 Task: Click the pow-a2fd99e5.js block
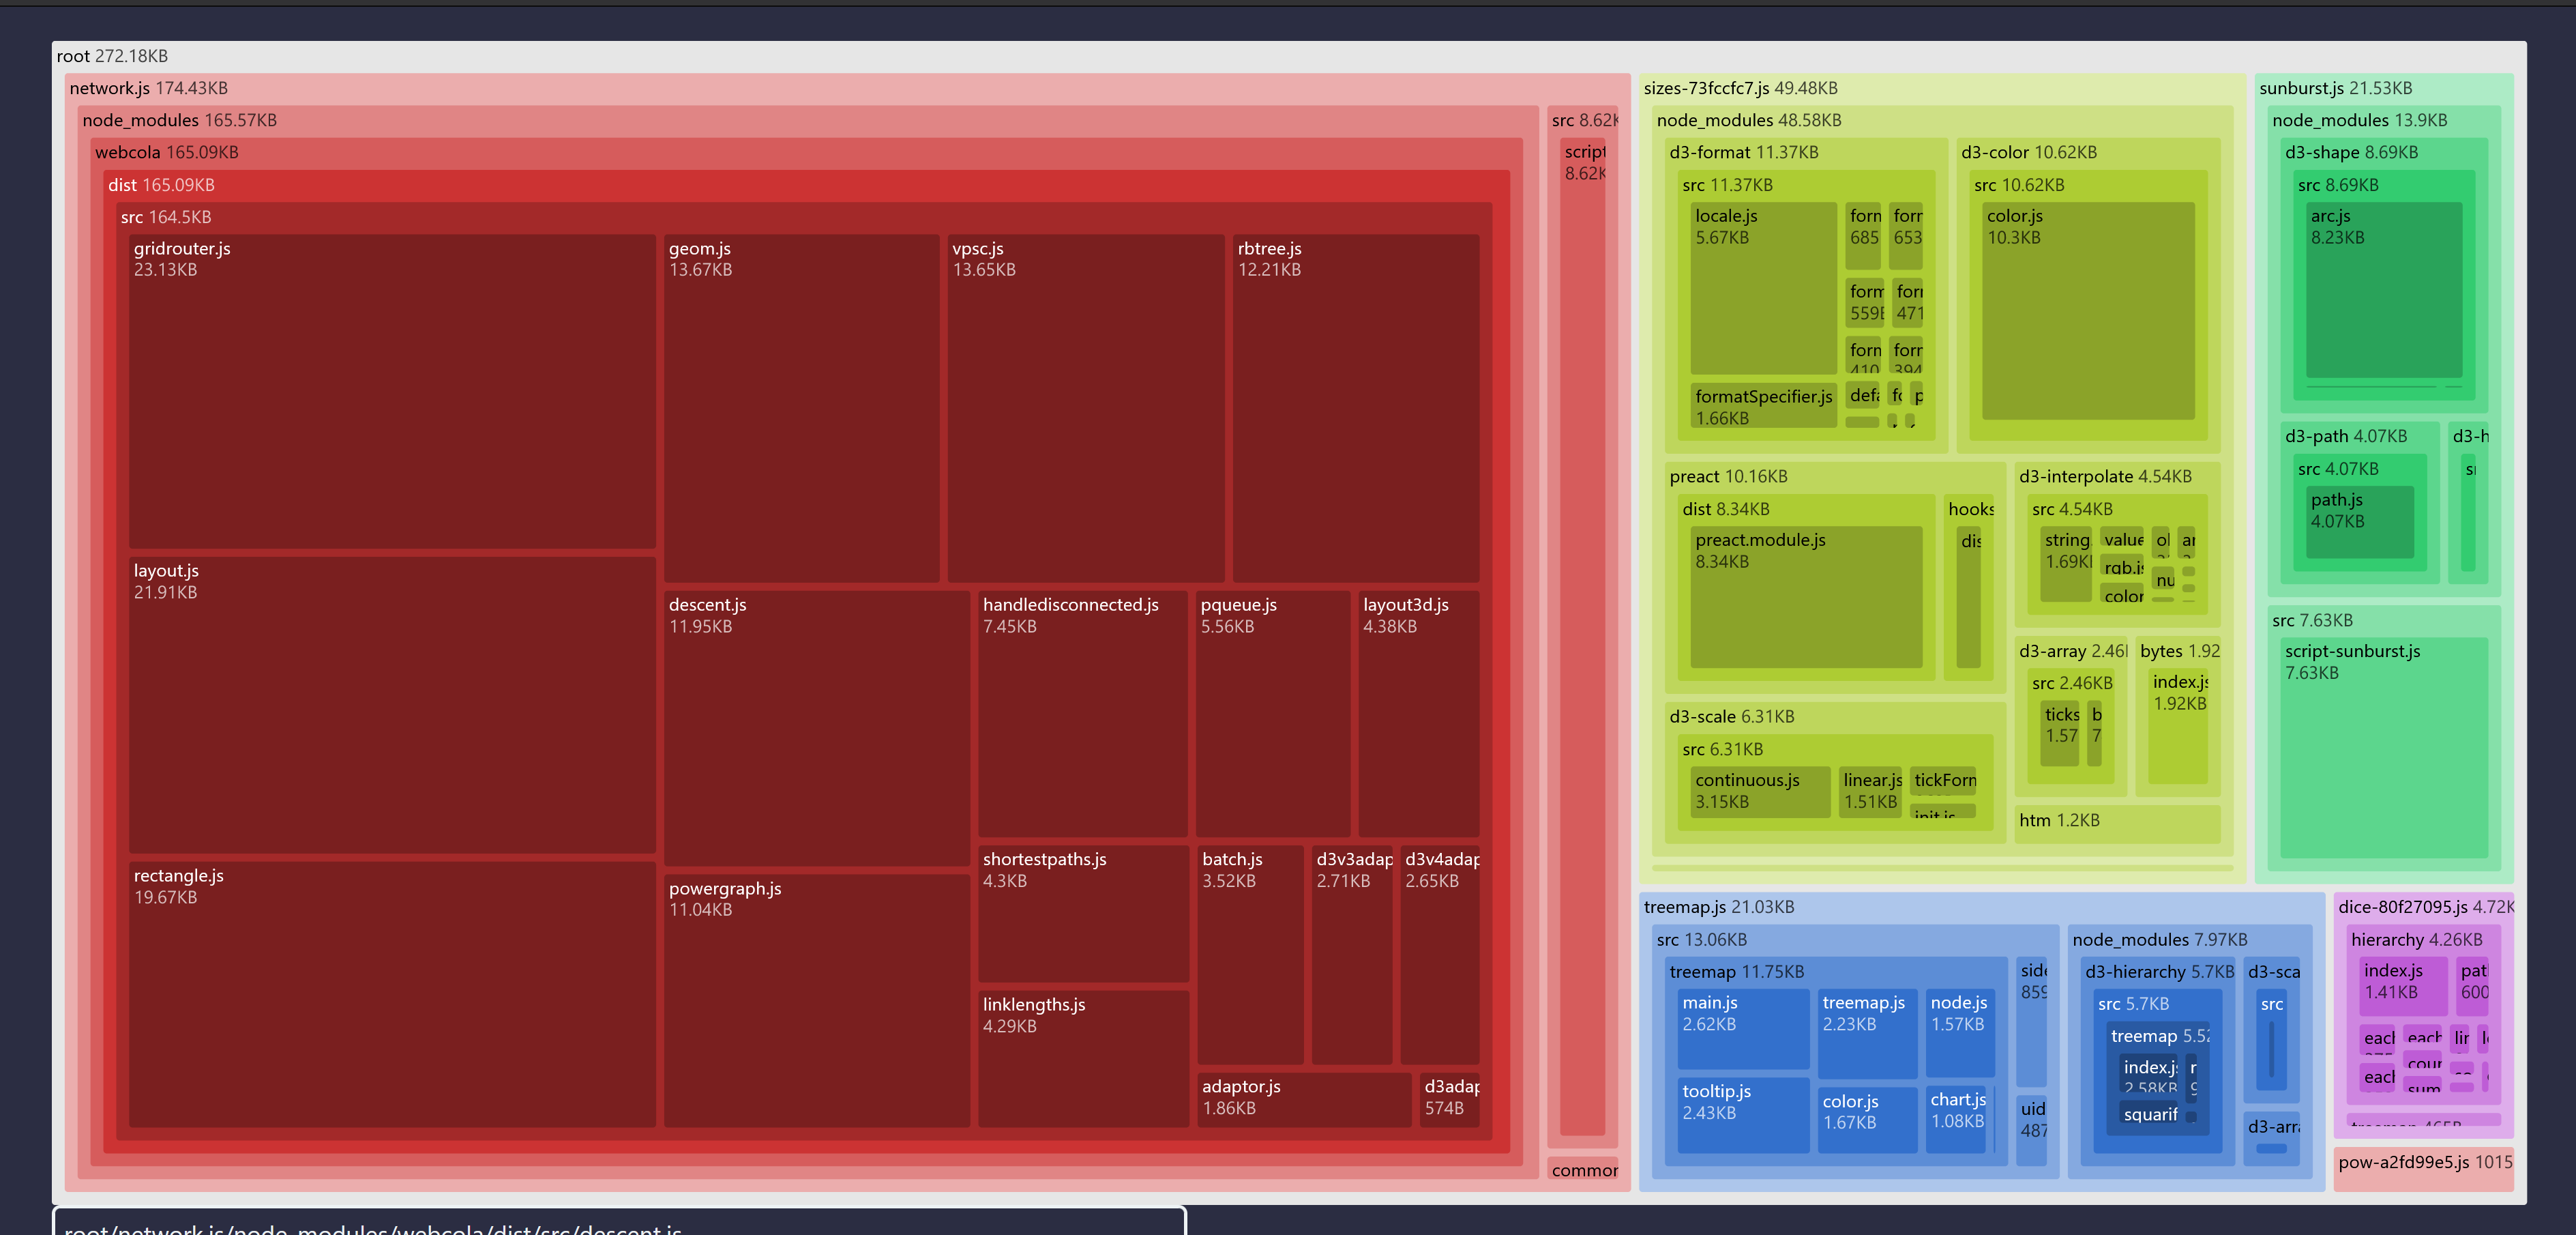coord(2424,1169)
